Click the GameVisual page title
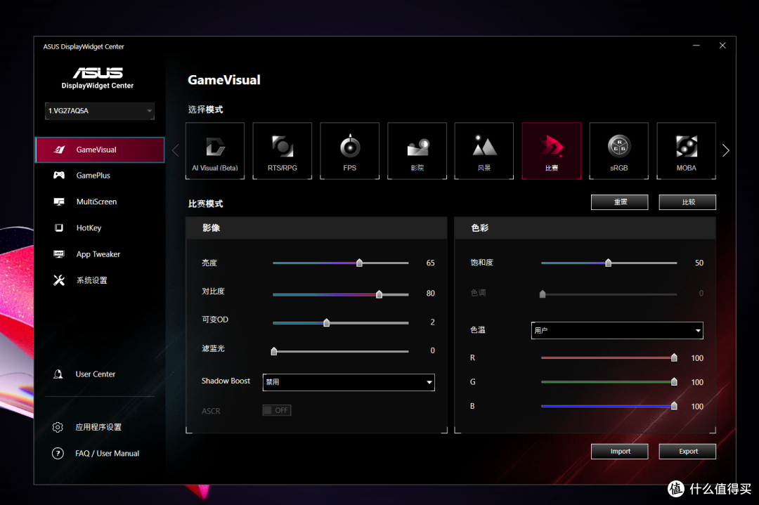This screenshot has height=505, width=759. pos(224,80)
